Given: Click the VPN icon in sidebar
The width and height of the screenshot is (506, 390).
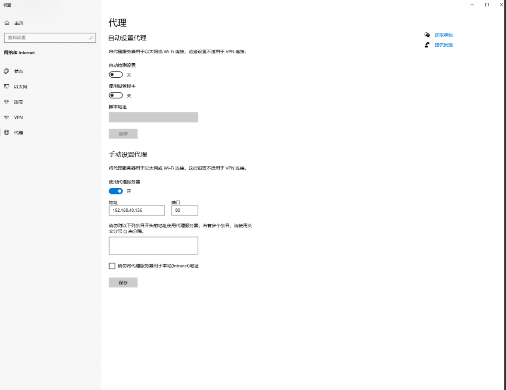Looking at the screenshot, I should [x=7, y=117].
